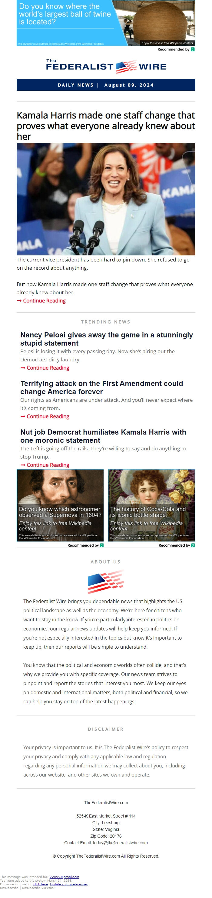This screenshot has width=212, height=898.
Task: Continue Reading the Nancy Pelosi article
Action: click(x=45, y=368)
